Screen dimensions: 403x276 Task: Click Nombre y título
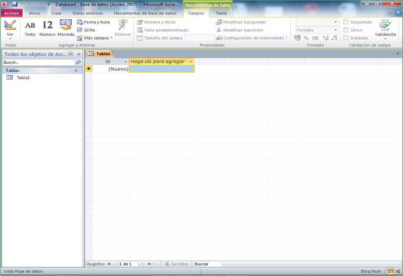pos(156,22)
